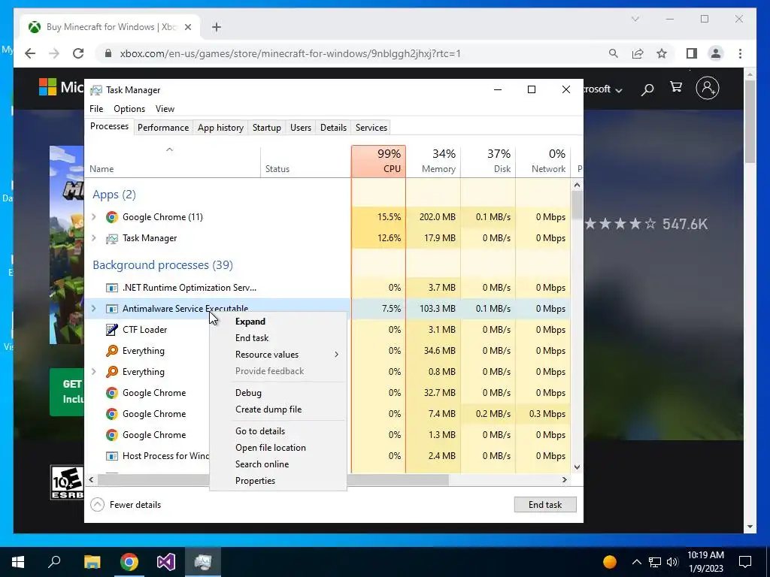Choose End task from the context menu
This screenshot has width=770, height=577.
pos(278,337)
